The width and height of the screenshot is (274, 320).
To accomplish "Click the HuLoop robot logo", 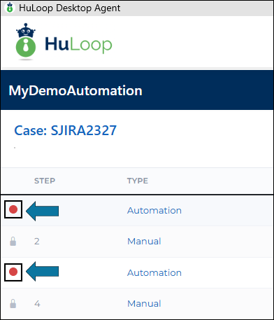I will [x=26, y=41].
